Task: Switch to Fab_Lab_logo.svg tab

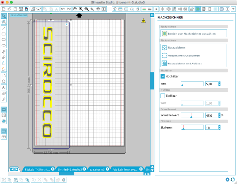Action: (x=126, y=169)
